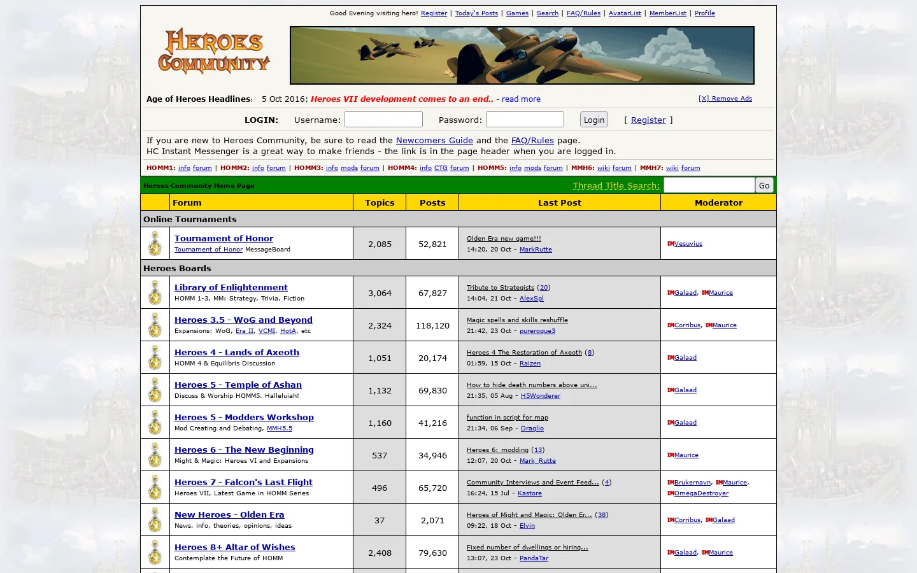Open the MMH6 wiki link
Image resolution: width=917 pixels, height=573 pixels.
point(604,168)
